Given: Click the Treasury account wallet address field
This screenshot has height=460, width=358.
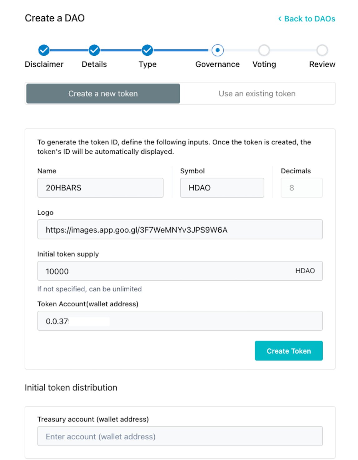Looking at the screenshot, I should pos(180,436).
